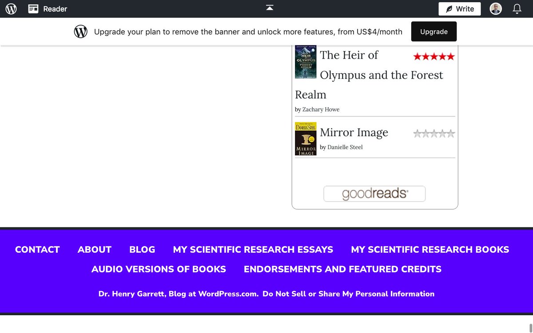
Task: Open AUDIO VERSIONS OF BOOKS footer link
Action: tap(159, 269)
